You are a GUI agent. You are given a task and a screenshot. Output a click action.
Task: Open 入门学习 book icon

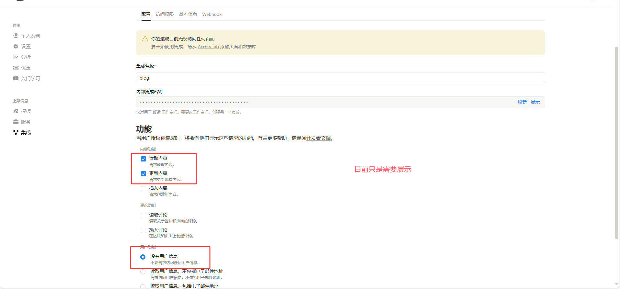(16, 78)
